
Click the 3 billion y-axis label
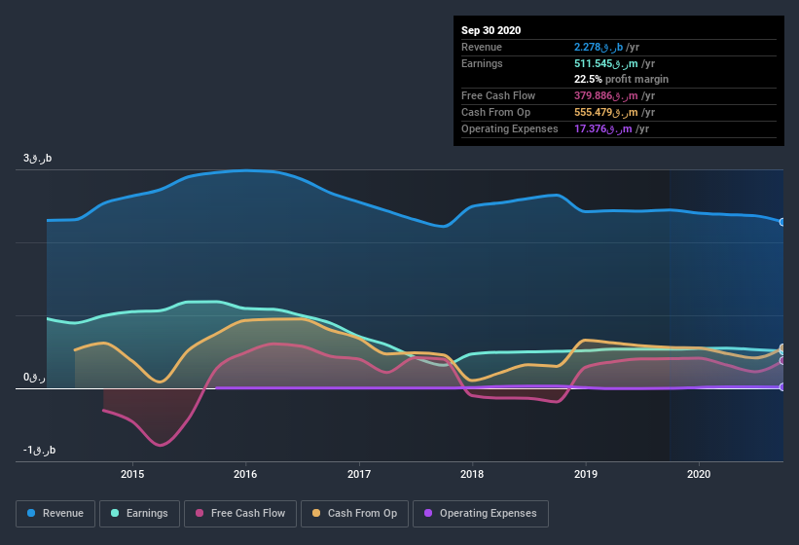pos(37,159)
